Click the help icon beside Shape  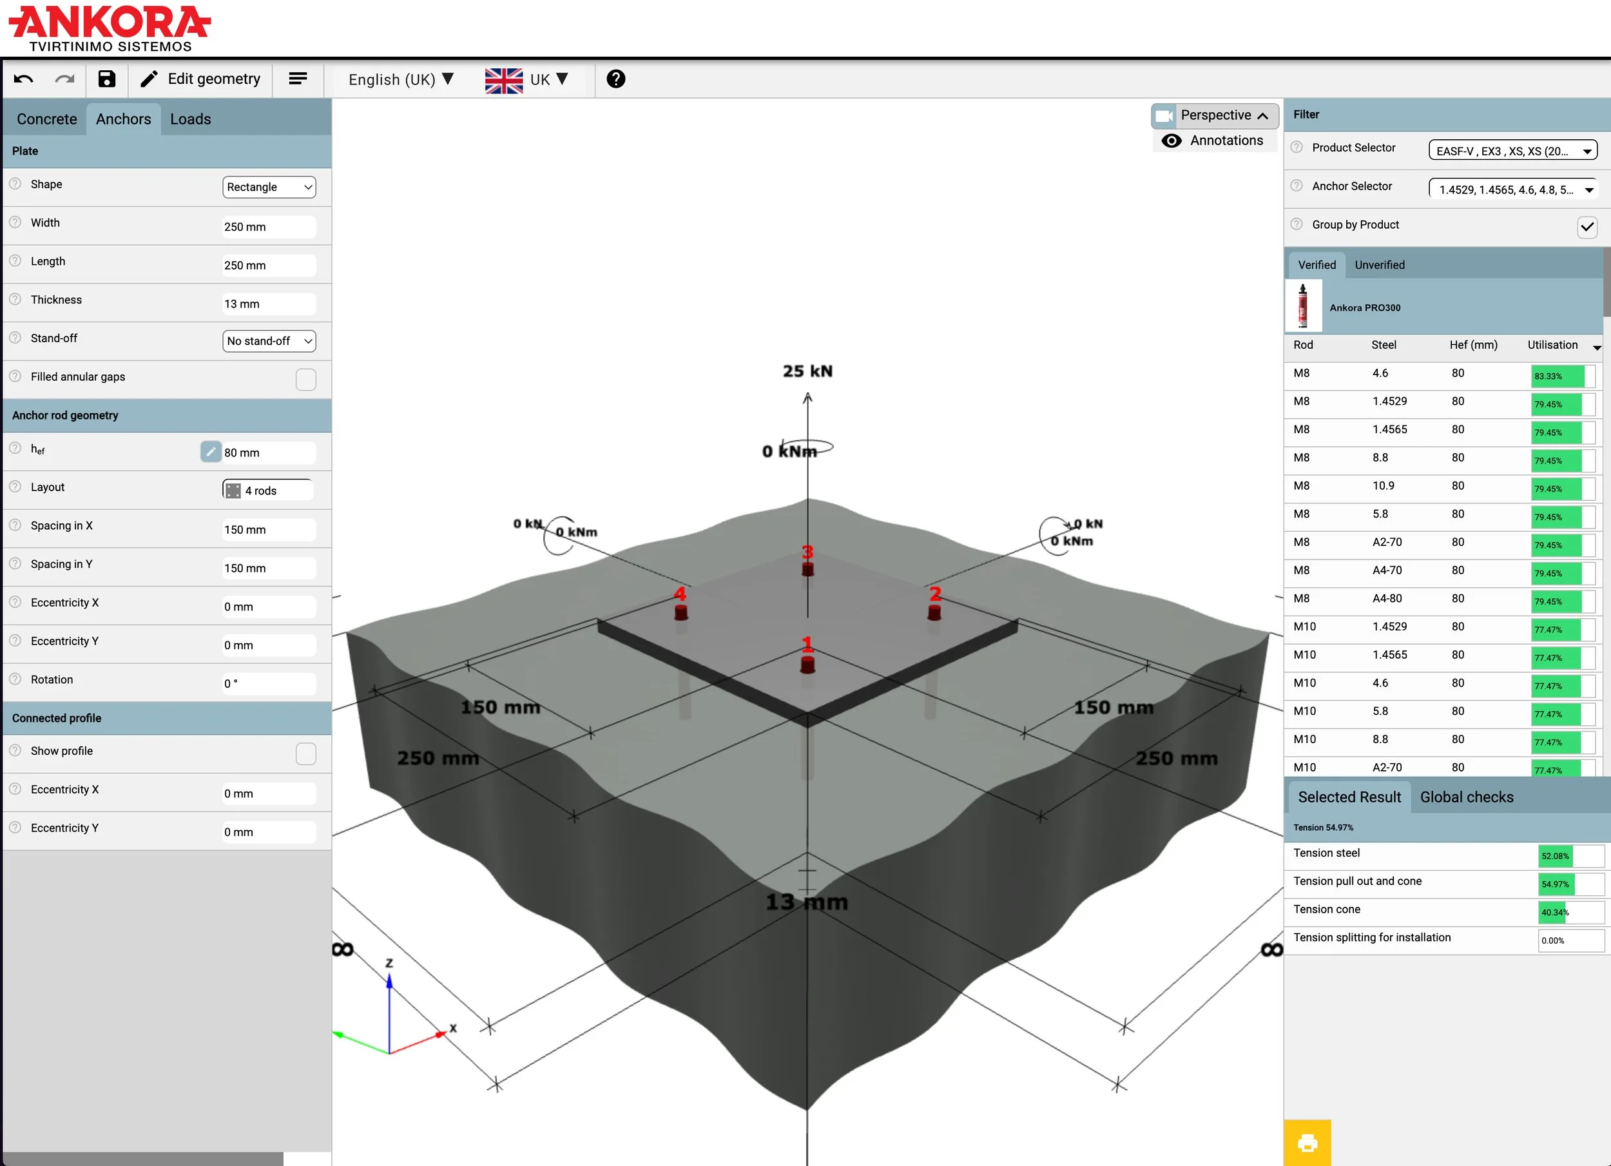tap(15, 184)
